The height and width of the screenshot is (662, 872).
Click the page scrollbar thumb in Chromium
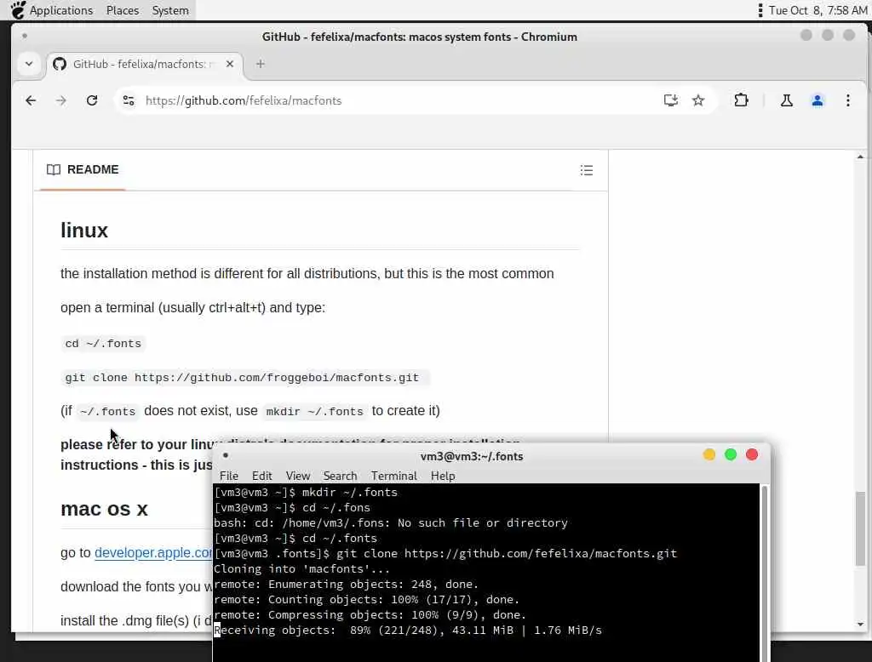click(860, 528)
